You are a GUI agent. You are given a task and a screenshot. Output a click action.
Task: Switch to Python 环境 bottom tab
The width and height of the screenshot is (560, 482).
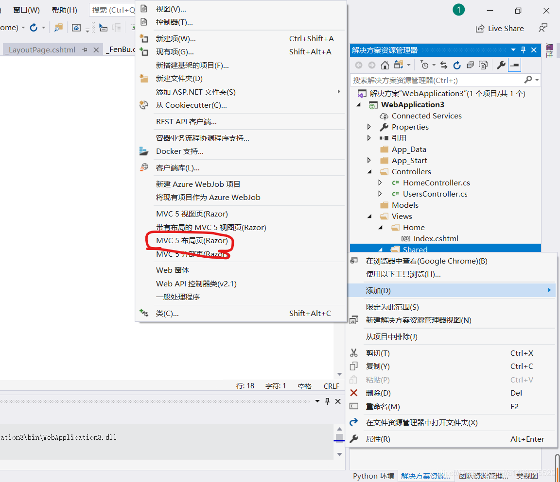[x=373, y=476]
